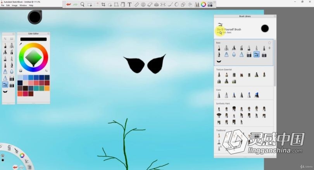Click the green saturation diamond in color wheel
The height and width of the screenshot is (170, 314).
coord(33,57)
